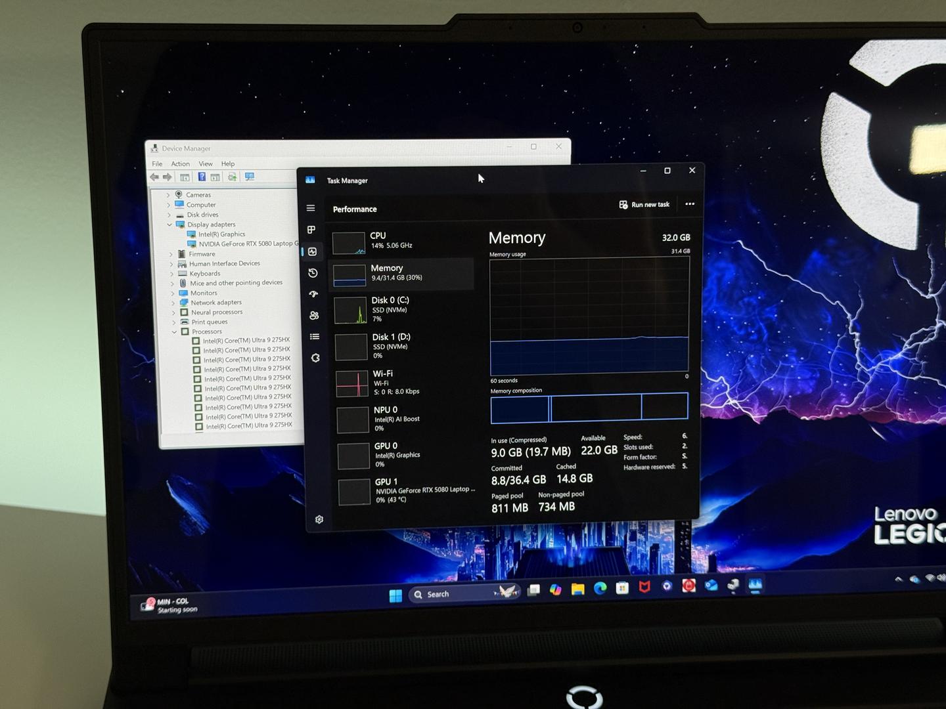Click Scan for hardware changes monitor icon

coord(249,177)
